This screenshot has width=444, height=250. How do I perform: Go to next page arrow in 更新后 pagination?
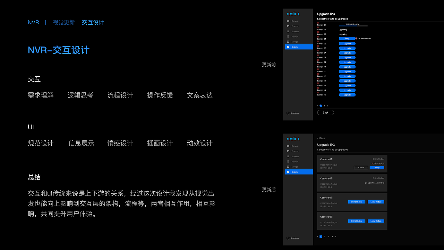[335, 236]
